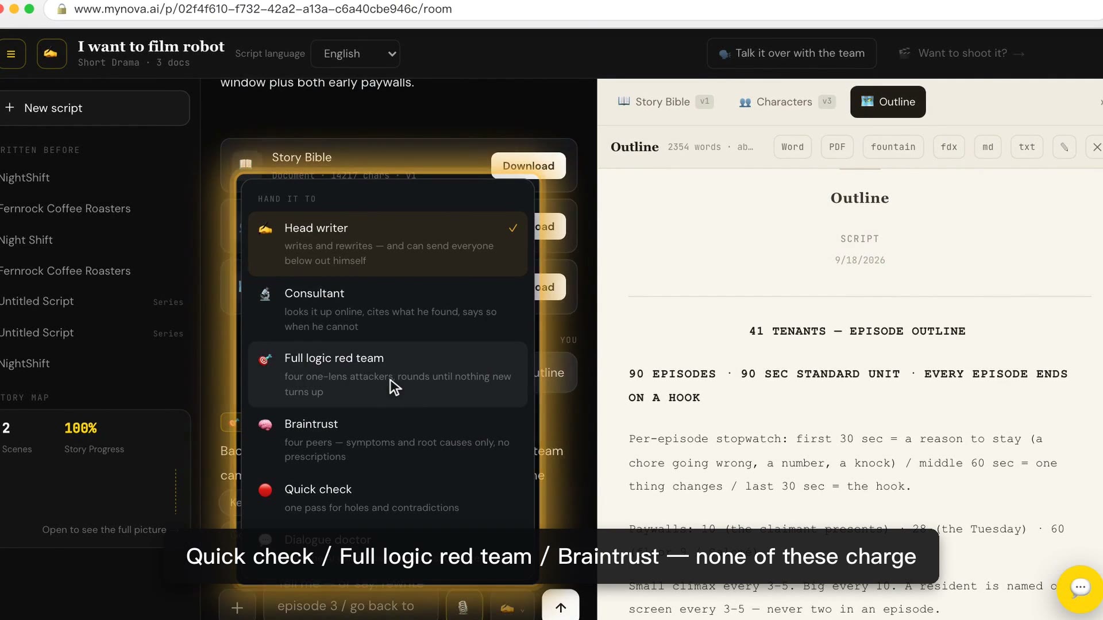The image size is (1103, 620).
Task: Click the 100% Story Progress indicator
Action: click(94, 437)
